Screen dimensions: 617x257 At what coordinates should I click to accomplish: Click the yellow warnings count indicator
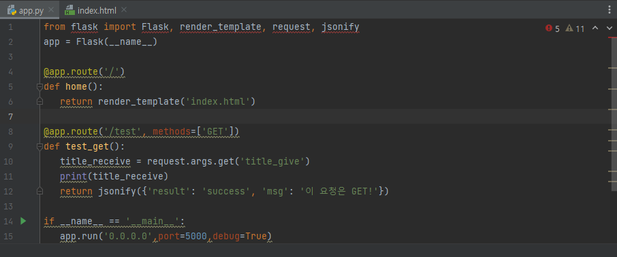[575, 29]
